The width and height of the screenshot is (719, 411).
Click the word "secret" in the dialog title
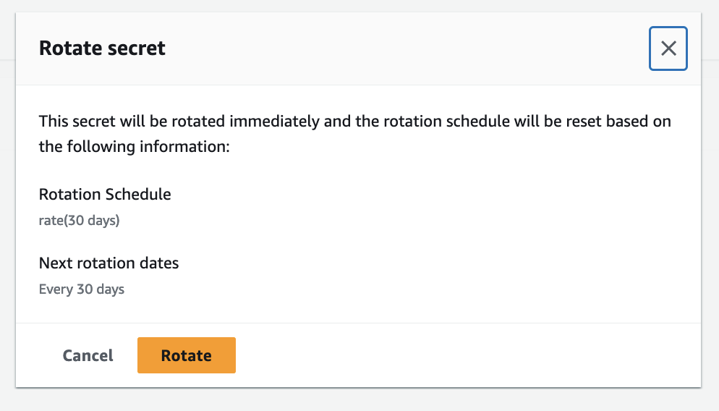pyautogui.click(x=139, y=48)
